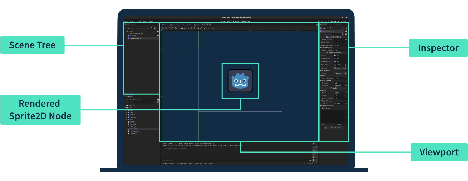Open the Debugger bottom panel tab
468x181 pixels.
tap(172, 163)
